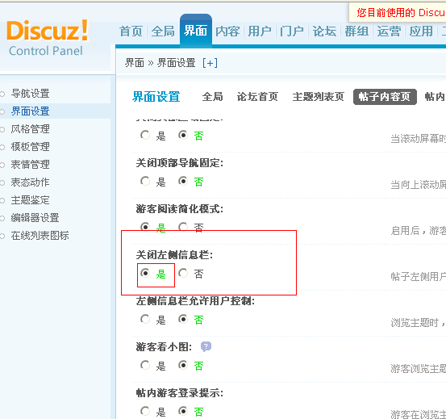Image resolution: width=446 pixels, height=419 pixels.
Task: Select 是 for 关闭左侧信息栏
Action: (x=145, y=273)
